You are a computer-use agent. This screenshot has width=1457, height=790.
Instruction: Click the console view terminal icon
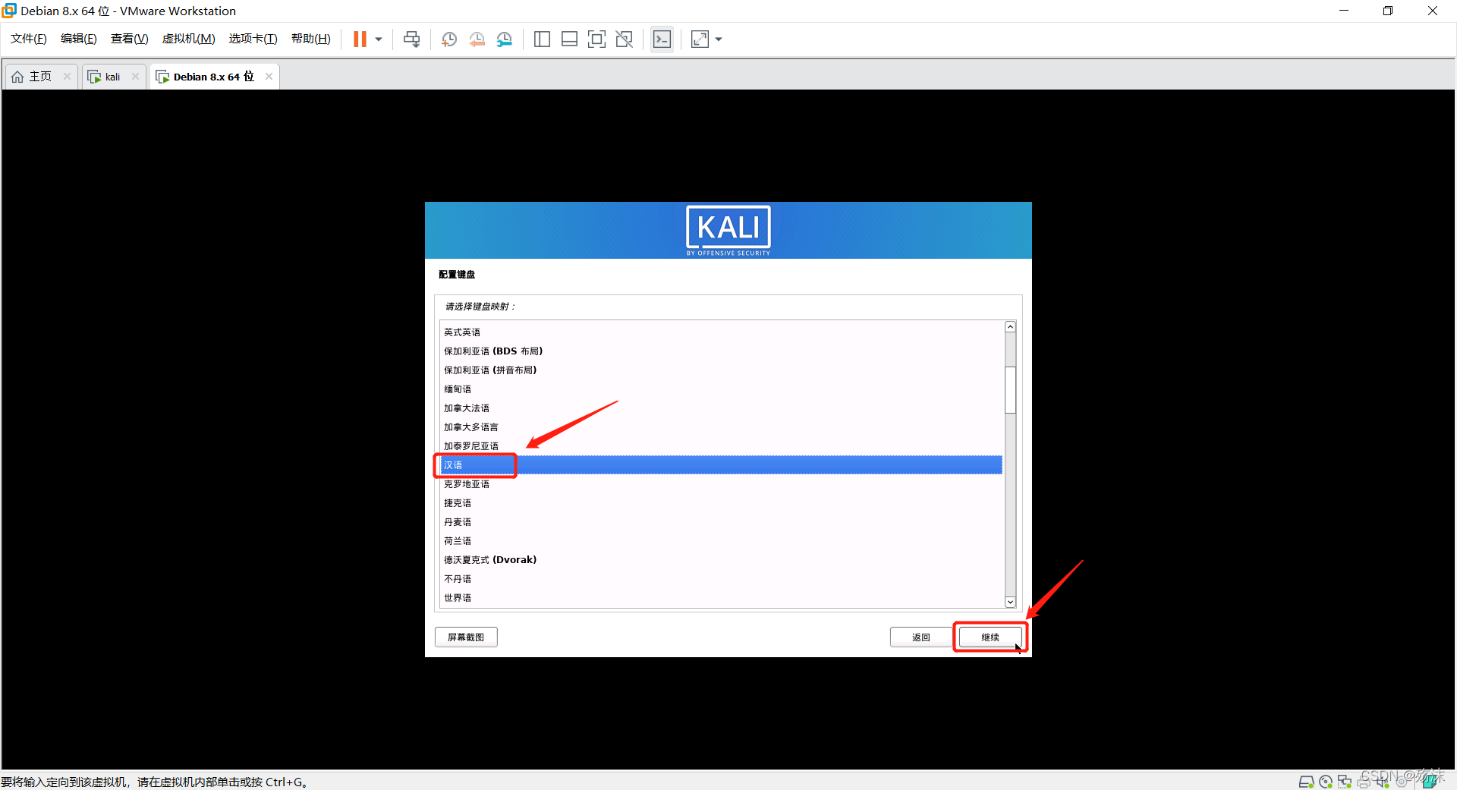[x=662, y=39]
